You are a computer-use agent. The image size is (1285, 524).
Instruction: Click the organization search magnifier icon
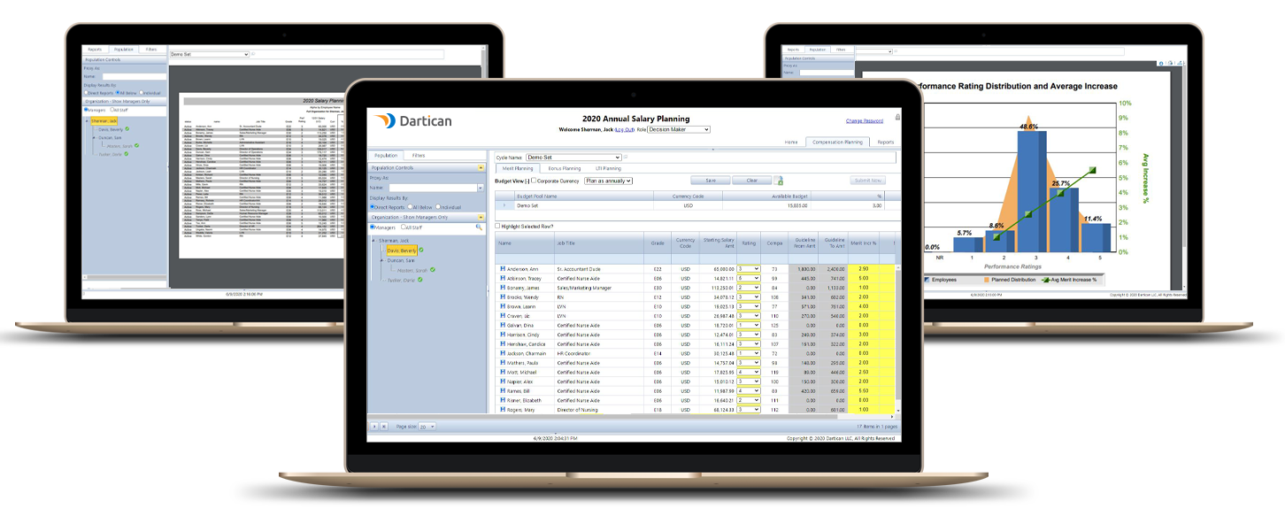[x=479, y=227]
